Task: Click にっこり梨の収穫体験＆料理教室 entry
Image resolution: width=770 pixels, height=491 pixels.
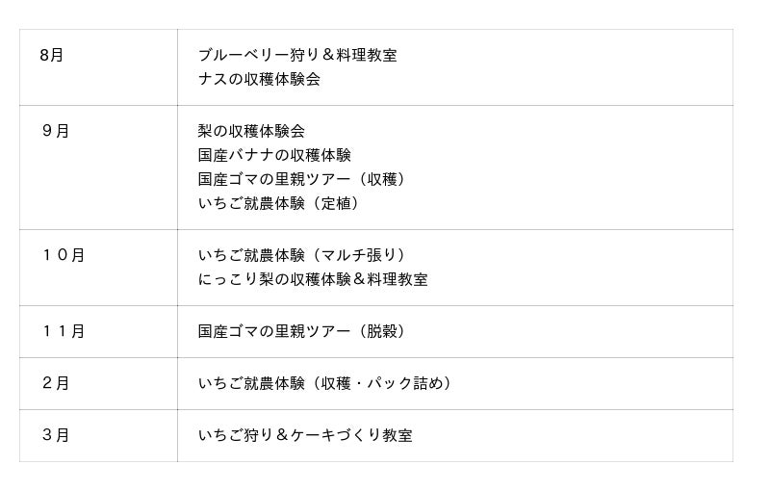Action: coord(313,280)
